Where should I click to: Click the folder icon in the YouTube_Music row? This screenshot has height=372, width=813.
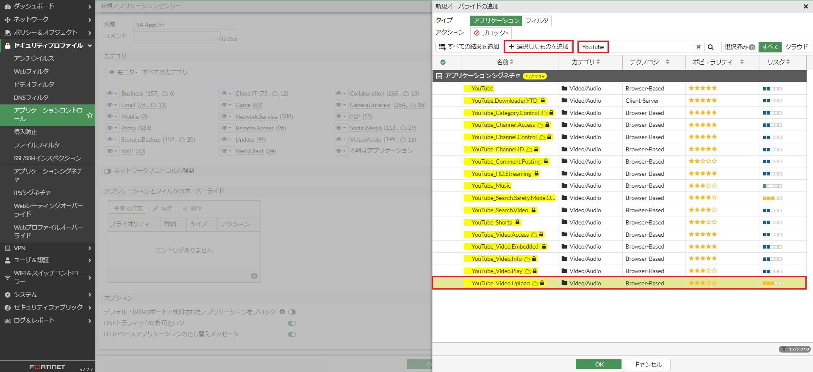(564, 186)
